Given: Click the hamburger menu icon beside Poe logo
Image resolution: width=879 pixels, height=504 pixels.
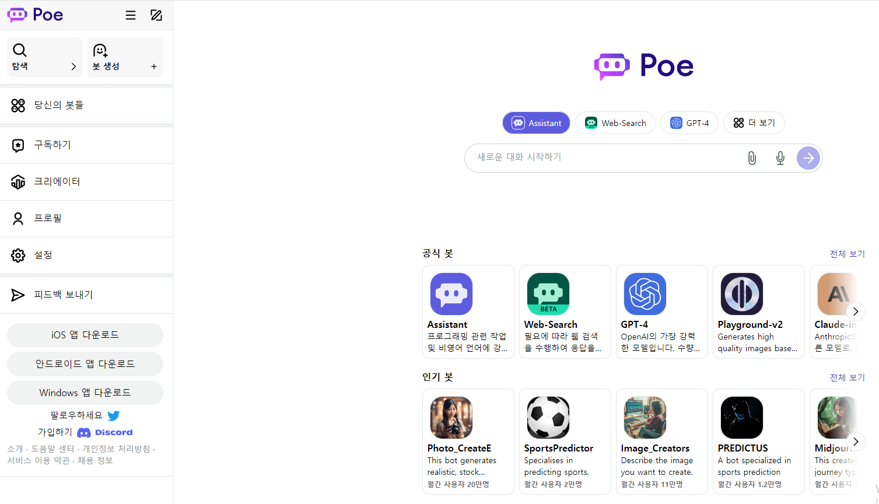Looking at the screenshot, I should click(131, 15).
